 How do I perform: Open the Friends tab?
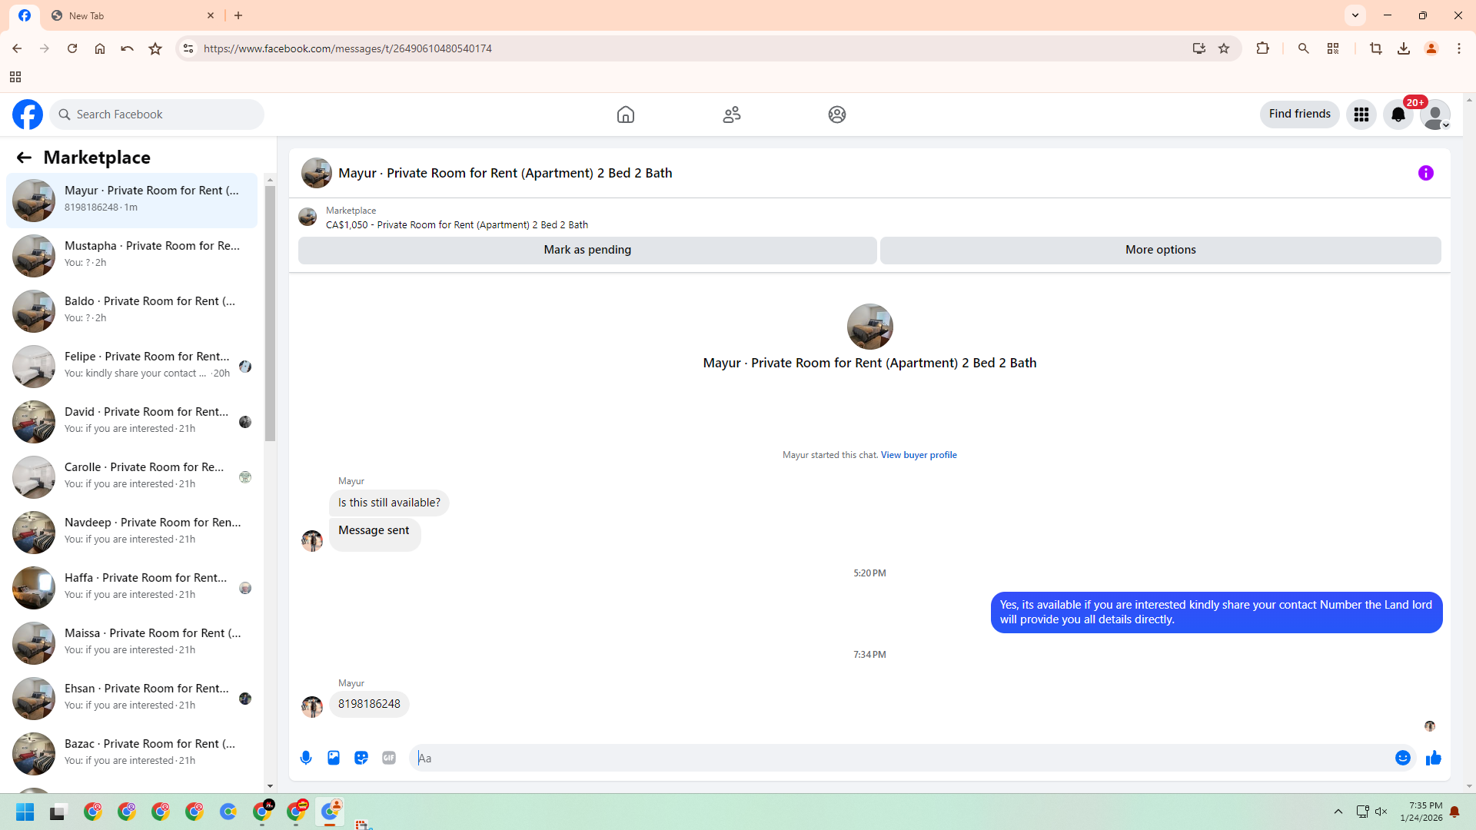(x=732, y=115)
